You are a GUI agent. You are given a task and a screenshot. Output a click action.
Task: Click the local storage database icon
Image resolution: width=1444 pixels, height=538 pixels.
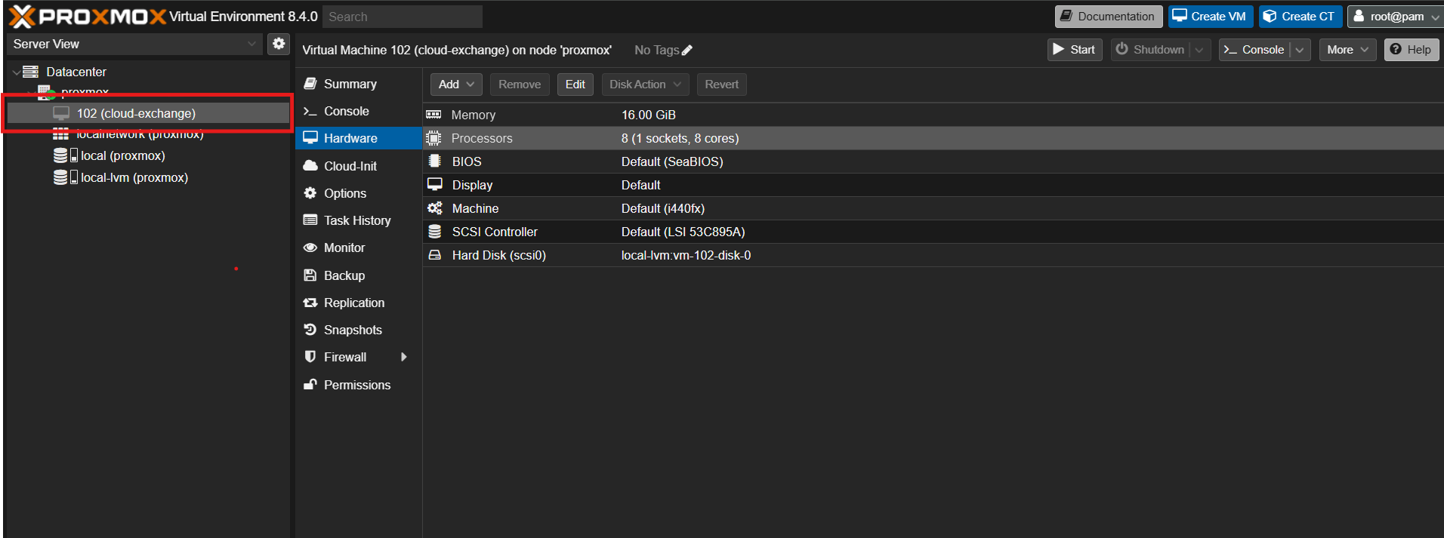point(60,155)
